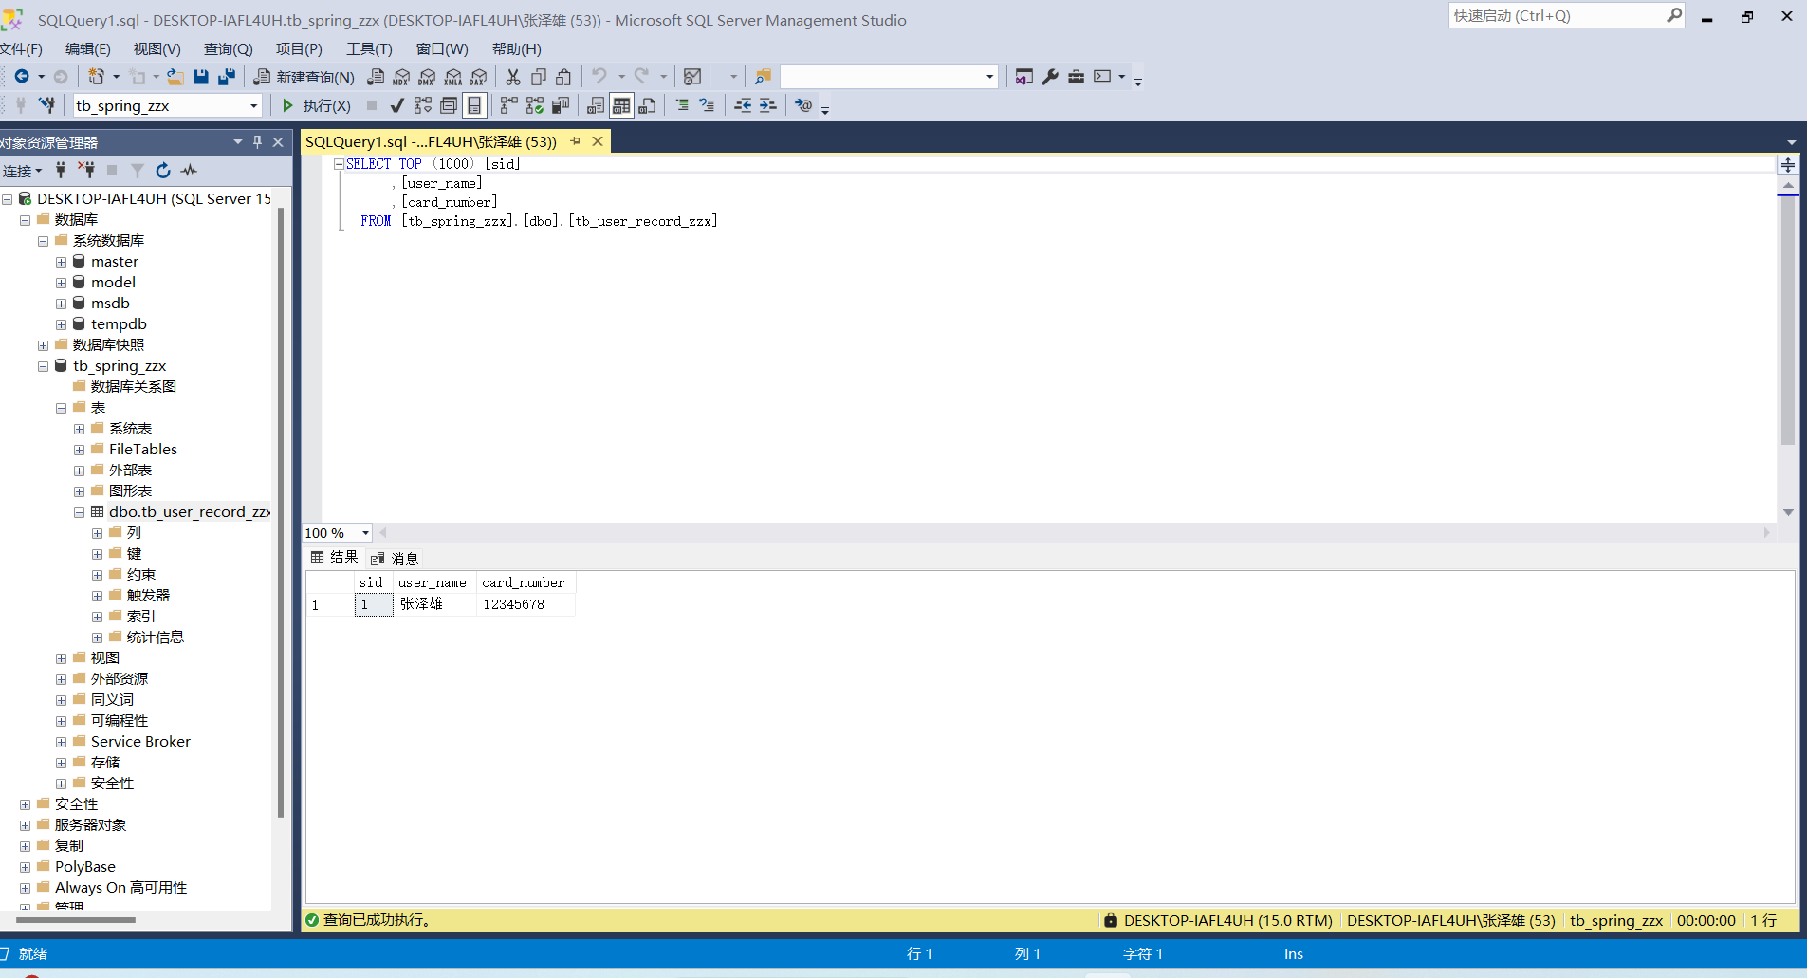Click Comment out selected lines icon
Image resolution: width=1807 pixels, height=978 pixels.
pyautogui.click(x=682, y=105)
